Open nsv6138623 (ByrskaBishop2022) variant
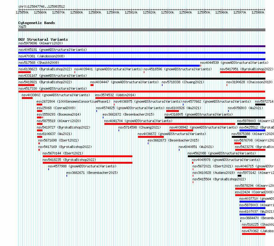Screen dimensions: 274x246 pyautogui.click(x=45, y=69)
